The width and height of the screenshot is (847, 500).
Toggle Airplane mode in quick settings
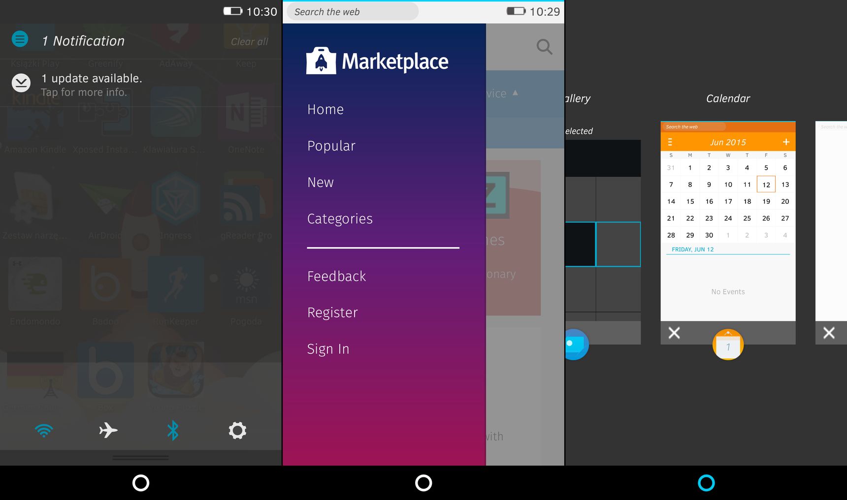108,431
